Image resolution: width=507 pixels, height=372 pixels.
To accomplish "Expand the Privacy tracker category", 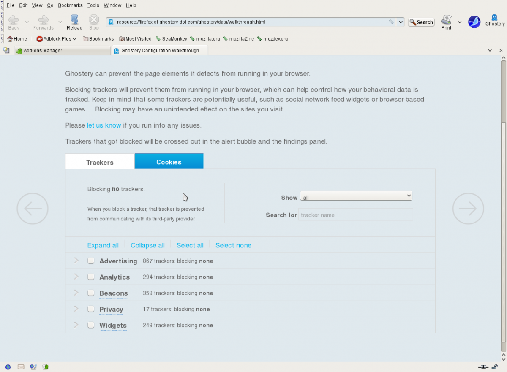I will 76,309.
